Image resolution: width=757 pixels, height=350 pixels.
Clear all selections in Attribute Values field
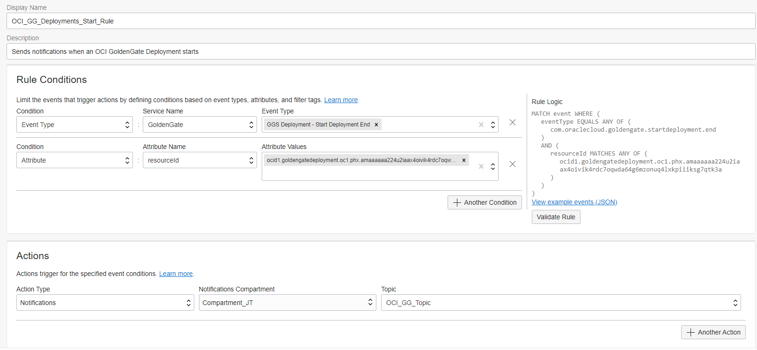[481, 166]
